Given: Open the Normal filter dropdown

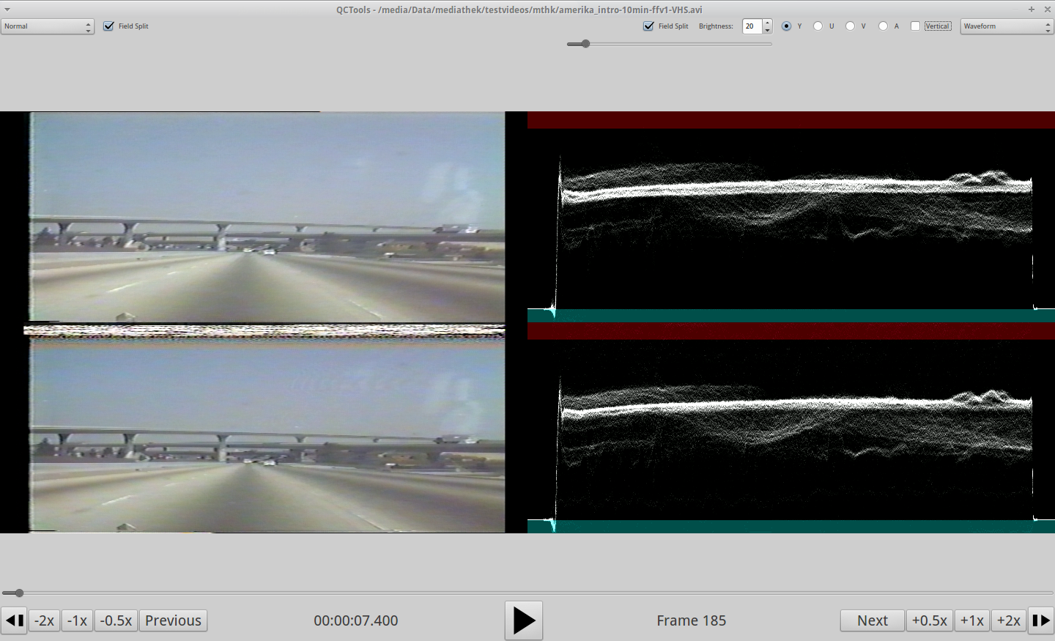Looking at the screenshot, I should (48, 26).
